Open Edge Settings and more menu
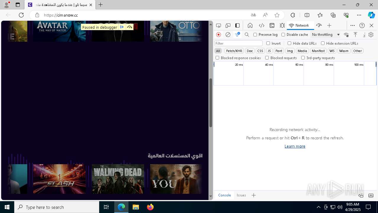 (x=359, y=15)
